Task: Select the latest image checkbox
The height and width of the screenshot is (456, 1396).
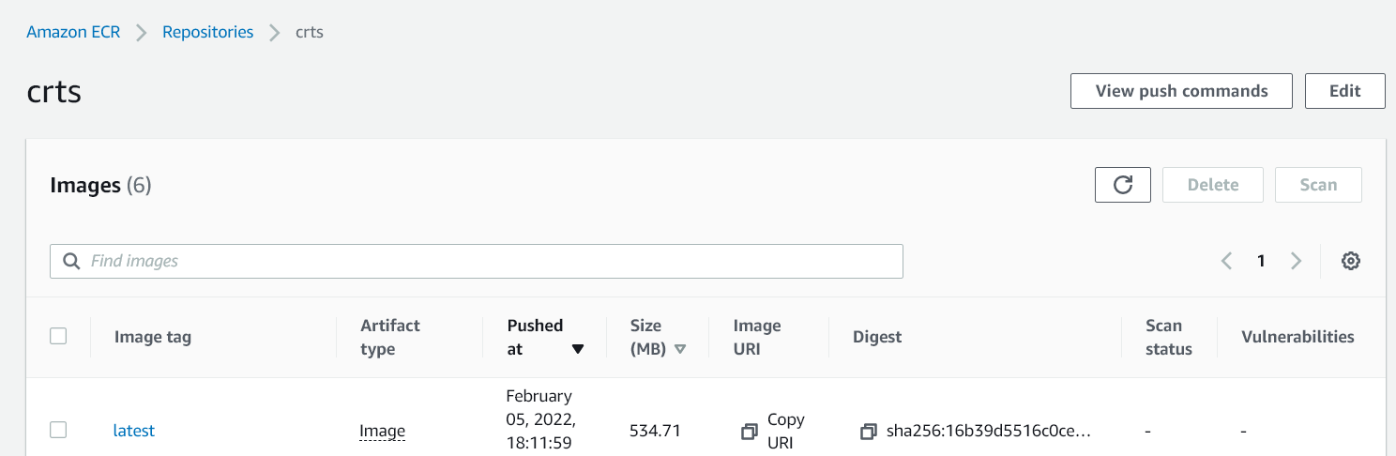Action: pyautogui.click(x=58, y=430)
